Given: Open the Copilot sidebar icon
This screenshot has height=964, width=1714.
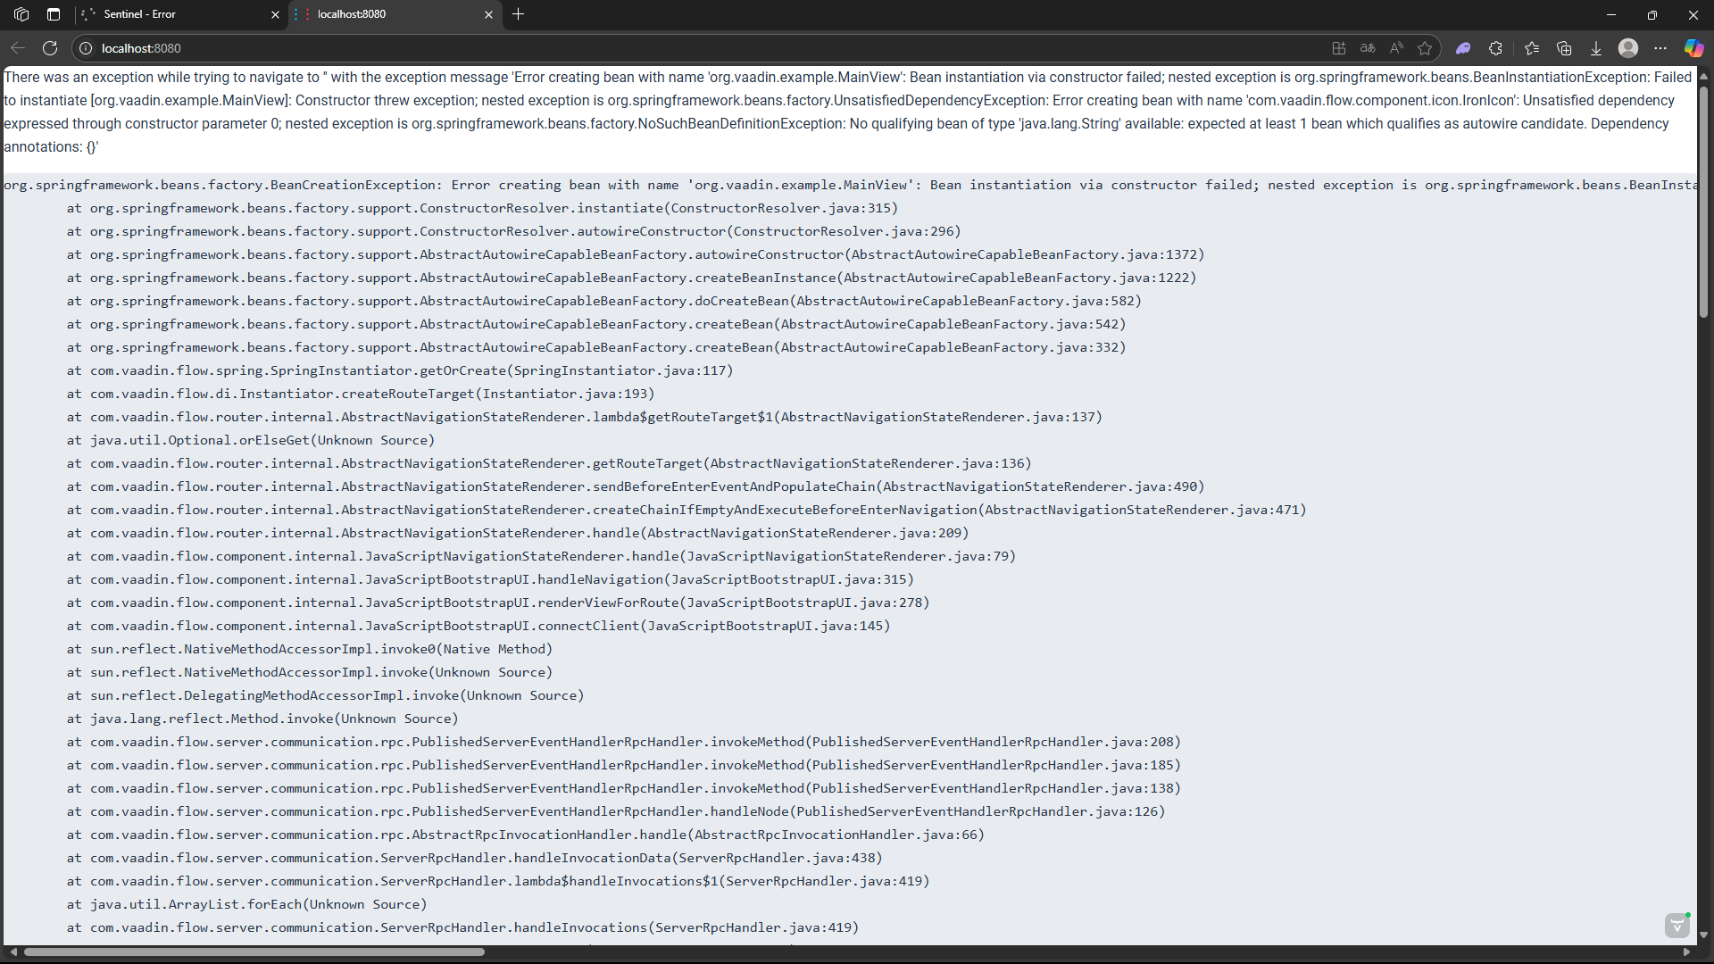Looking at the screenshot, I should point(1693,48).
